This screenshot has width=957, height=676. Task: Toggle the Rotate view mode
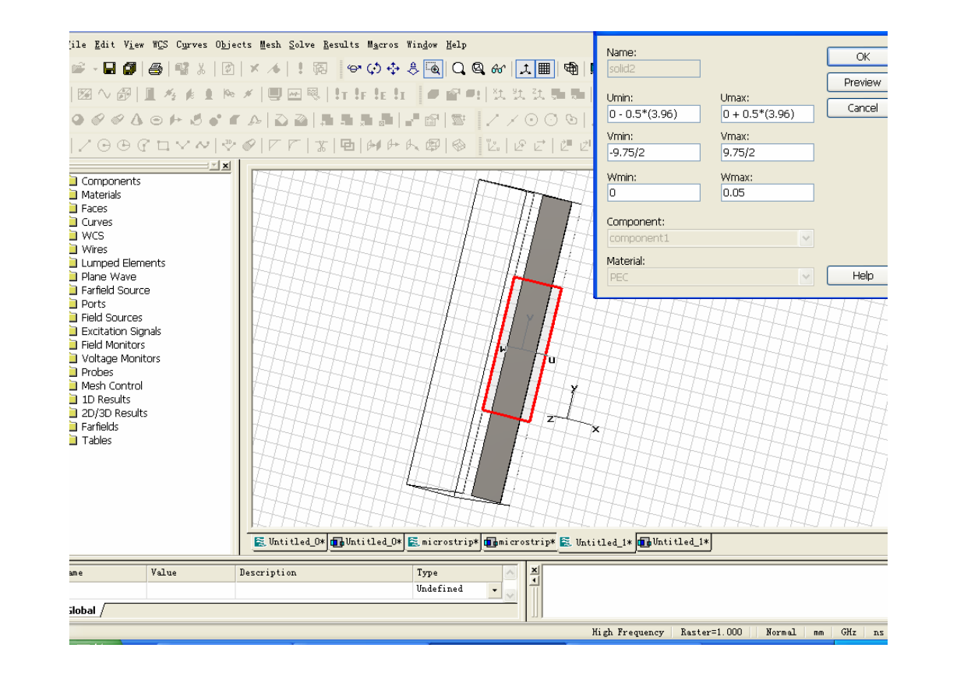355,69
